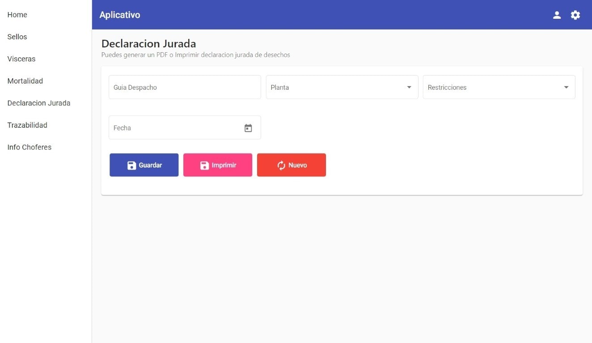The width and height of the screenshot is (592, 343).
Task: Open Sellos from the sidebar
Action: point(17,37)
